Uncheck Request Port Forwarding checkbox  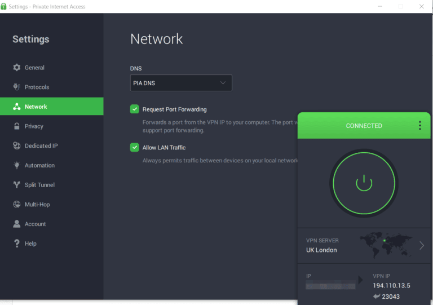[x=135, y=109]
